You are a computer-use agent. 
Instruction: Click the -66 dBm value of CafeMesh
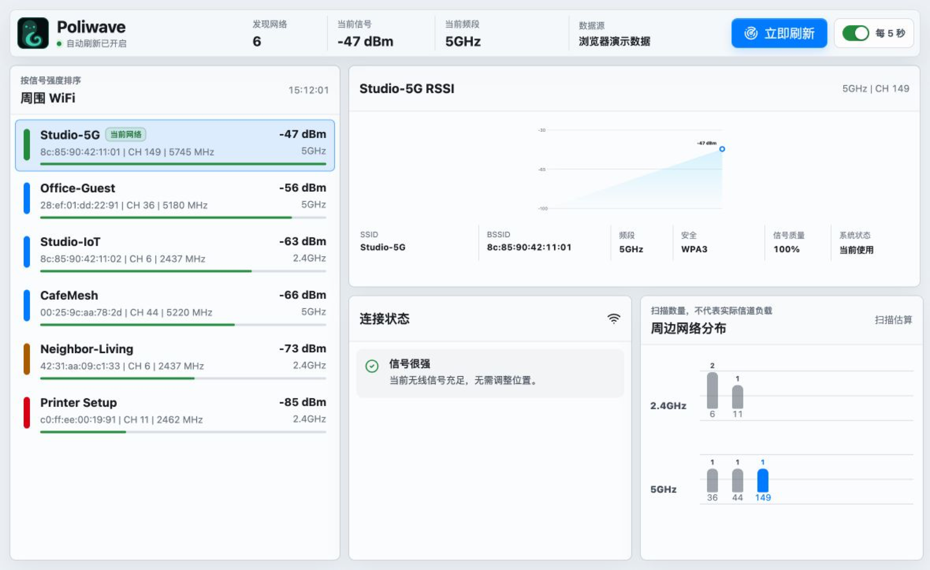(x=302, y=295)
